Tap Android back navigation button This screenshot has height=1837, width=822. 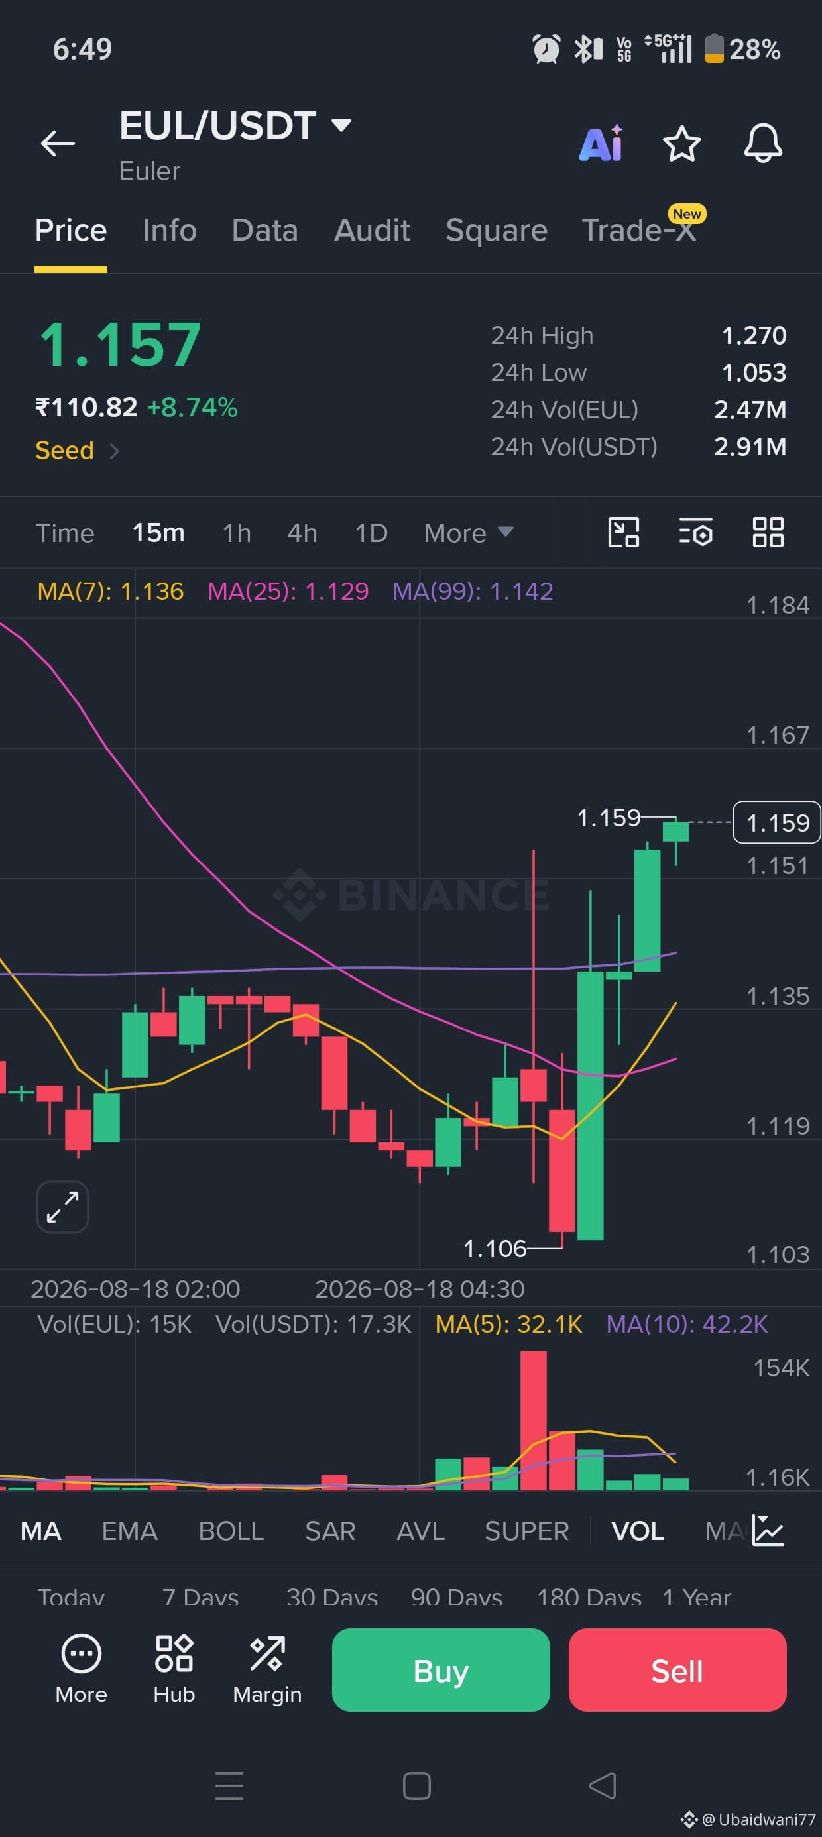[602, 1786]
